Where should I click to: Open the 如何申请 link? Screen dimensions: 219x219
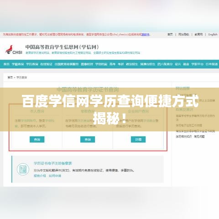pos(55,176)
